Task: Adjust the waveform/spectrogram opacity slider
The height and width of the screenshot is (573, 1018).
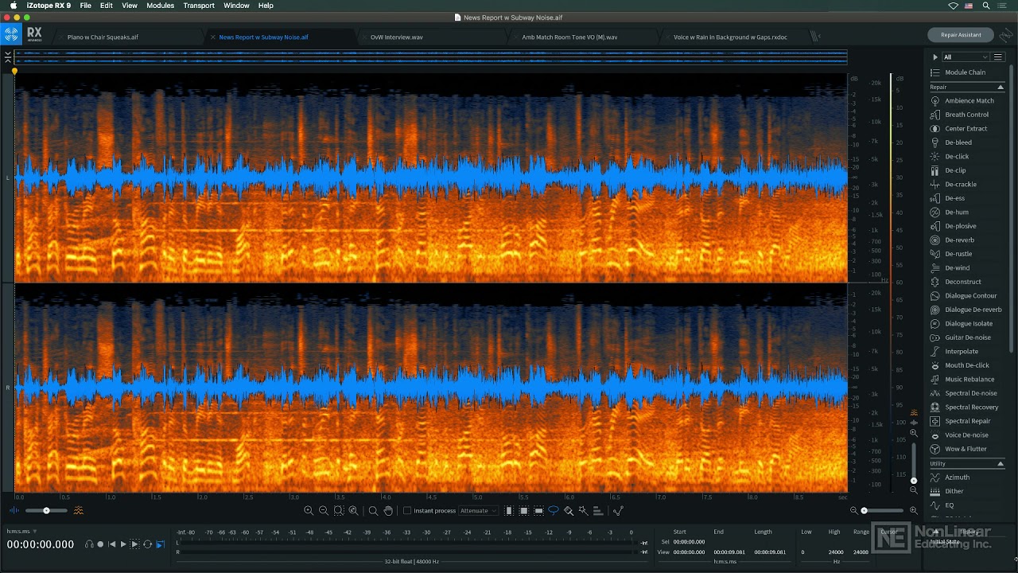Action: pos(46,511)
